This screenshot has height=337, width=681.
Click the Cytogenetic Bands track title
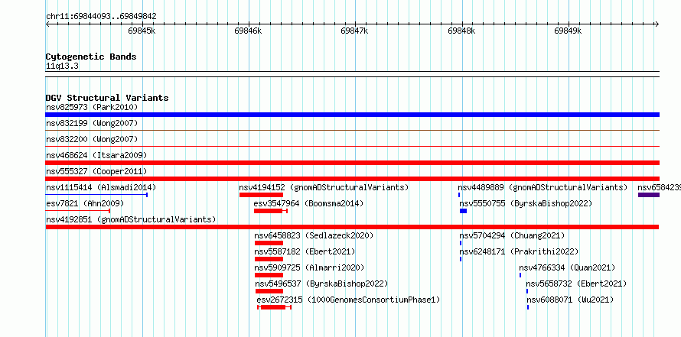pyautogui.click(x=91, y=57)
